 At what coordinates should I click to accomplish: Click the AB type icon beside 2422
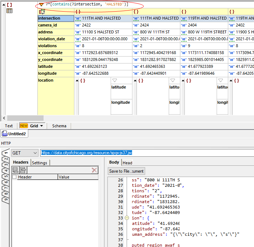point(78,25)
